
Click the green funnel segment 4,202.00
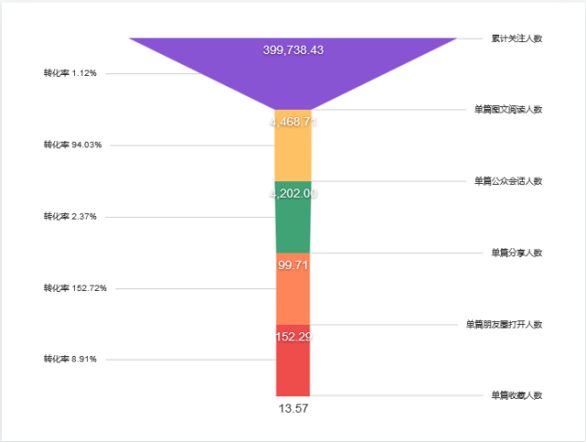tap(293, 218)
